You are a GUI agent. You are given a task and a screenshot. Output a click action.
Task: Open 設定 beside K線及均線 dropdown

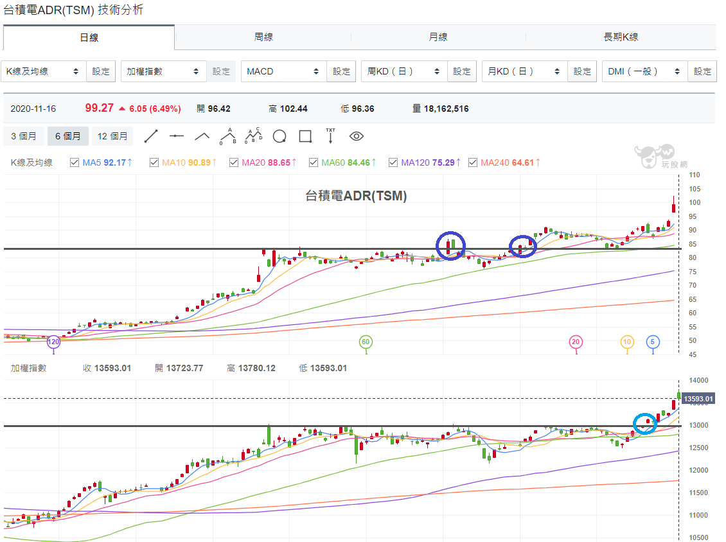coord(101,71)
